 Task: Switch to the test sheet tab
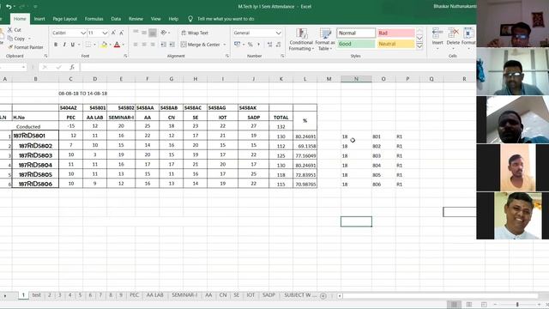36,295
